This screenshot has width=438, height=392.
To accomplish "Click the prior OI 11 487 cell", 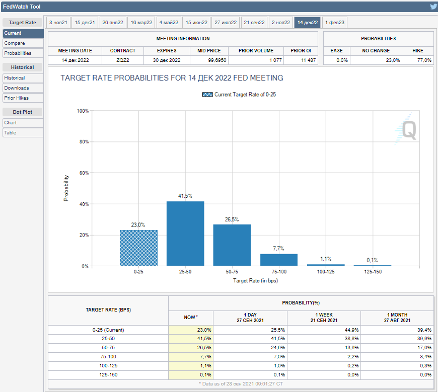I will (x=301, y=60).
